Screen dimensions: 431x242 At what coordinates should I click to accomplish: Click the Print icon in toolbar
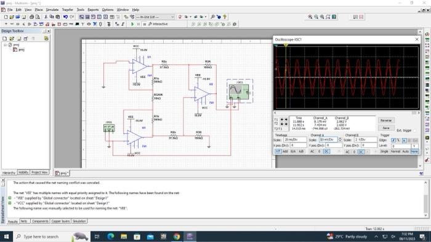pos(31,17)
